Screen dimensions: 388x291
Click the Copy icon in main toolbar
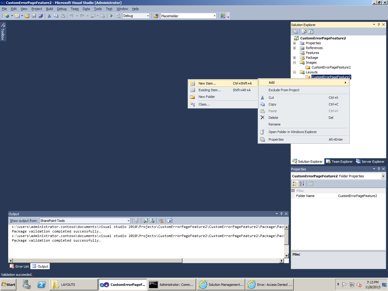pos(56,16)
